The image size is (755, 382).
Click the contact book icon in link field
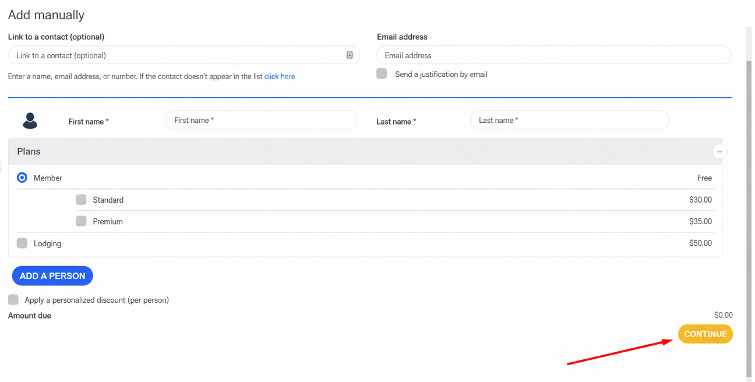pos(350,55)
